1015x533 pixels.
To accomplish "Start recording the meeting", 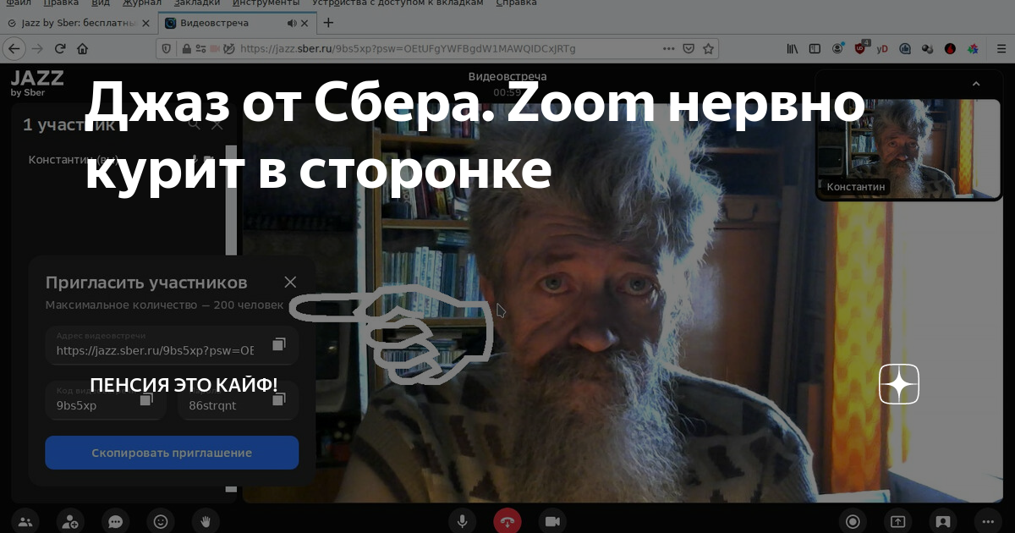I will click(853, 521).
